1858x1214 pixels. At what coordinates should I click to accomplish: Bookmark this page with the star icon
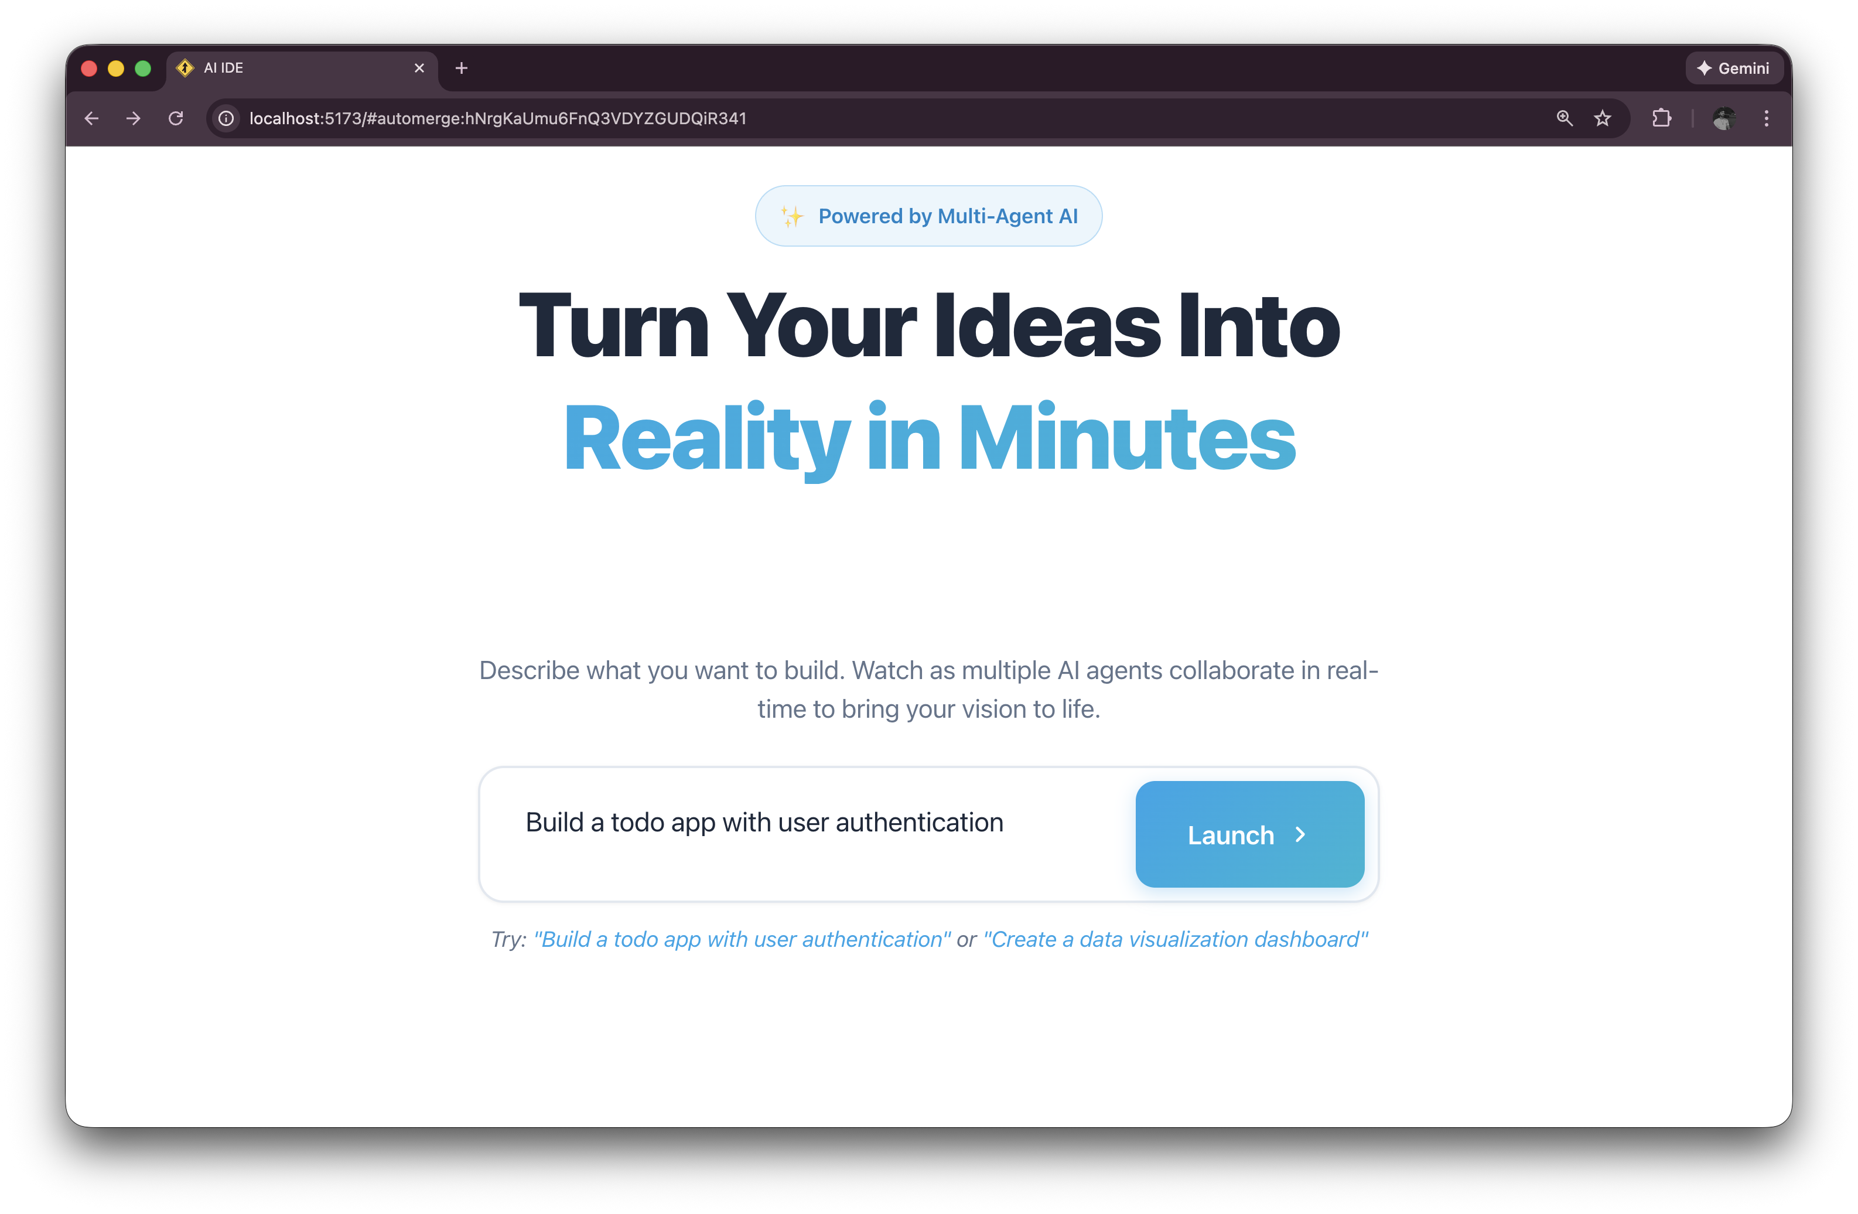pos(1602,119)
